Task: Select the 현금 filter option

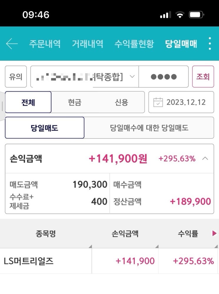Action: 75,102
